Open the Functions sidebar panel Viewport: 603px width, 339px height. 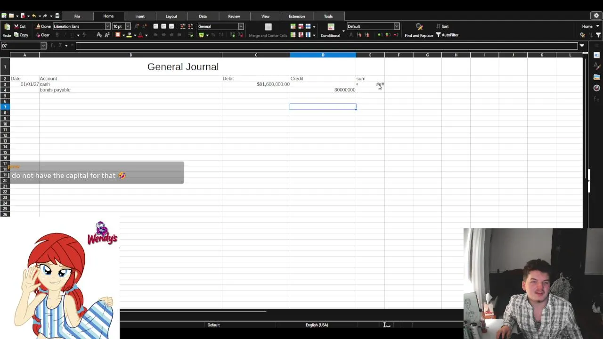coord(596,98)
